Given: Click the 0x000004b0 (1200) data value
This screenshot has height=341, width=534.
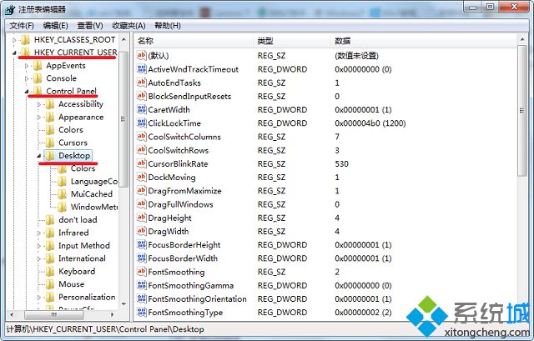Looking at the screenshot, I should point(370,123).
